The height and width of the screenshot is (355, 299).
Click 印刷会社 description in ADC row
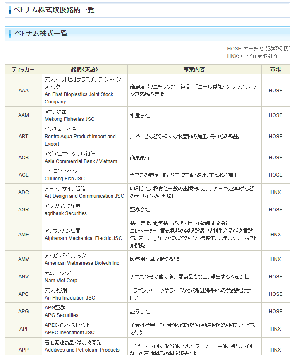click(192, 192)
